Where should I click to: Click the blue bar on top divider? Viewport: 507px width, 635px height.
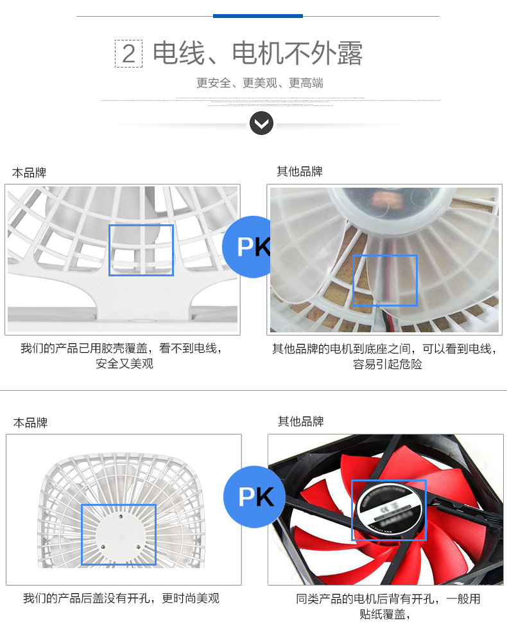(258, 16)
